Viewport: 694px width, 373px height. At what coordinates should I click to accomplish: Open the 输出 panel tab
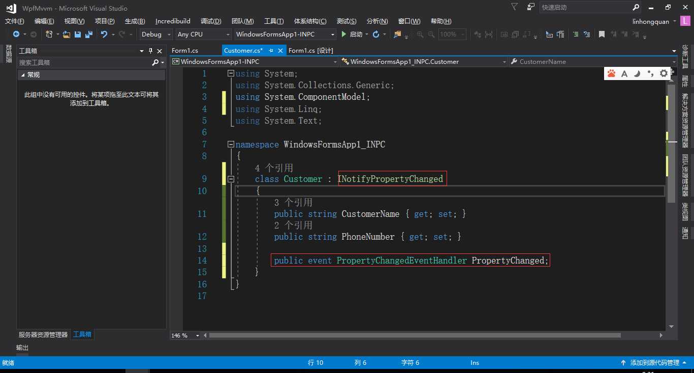coord(22,348)
